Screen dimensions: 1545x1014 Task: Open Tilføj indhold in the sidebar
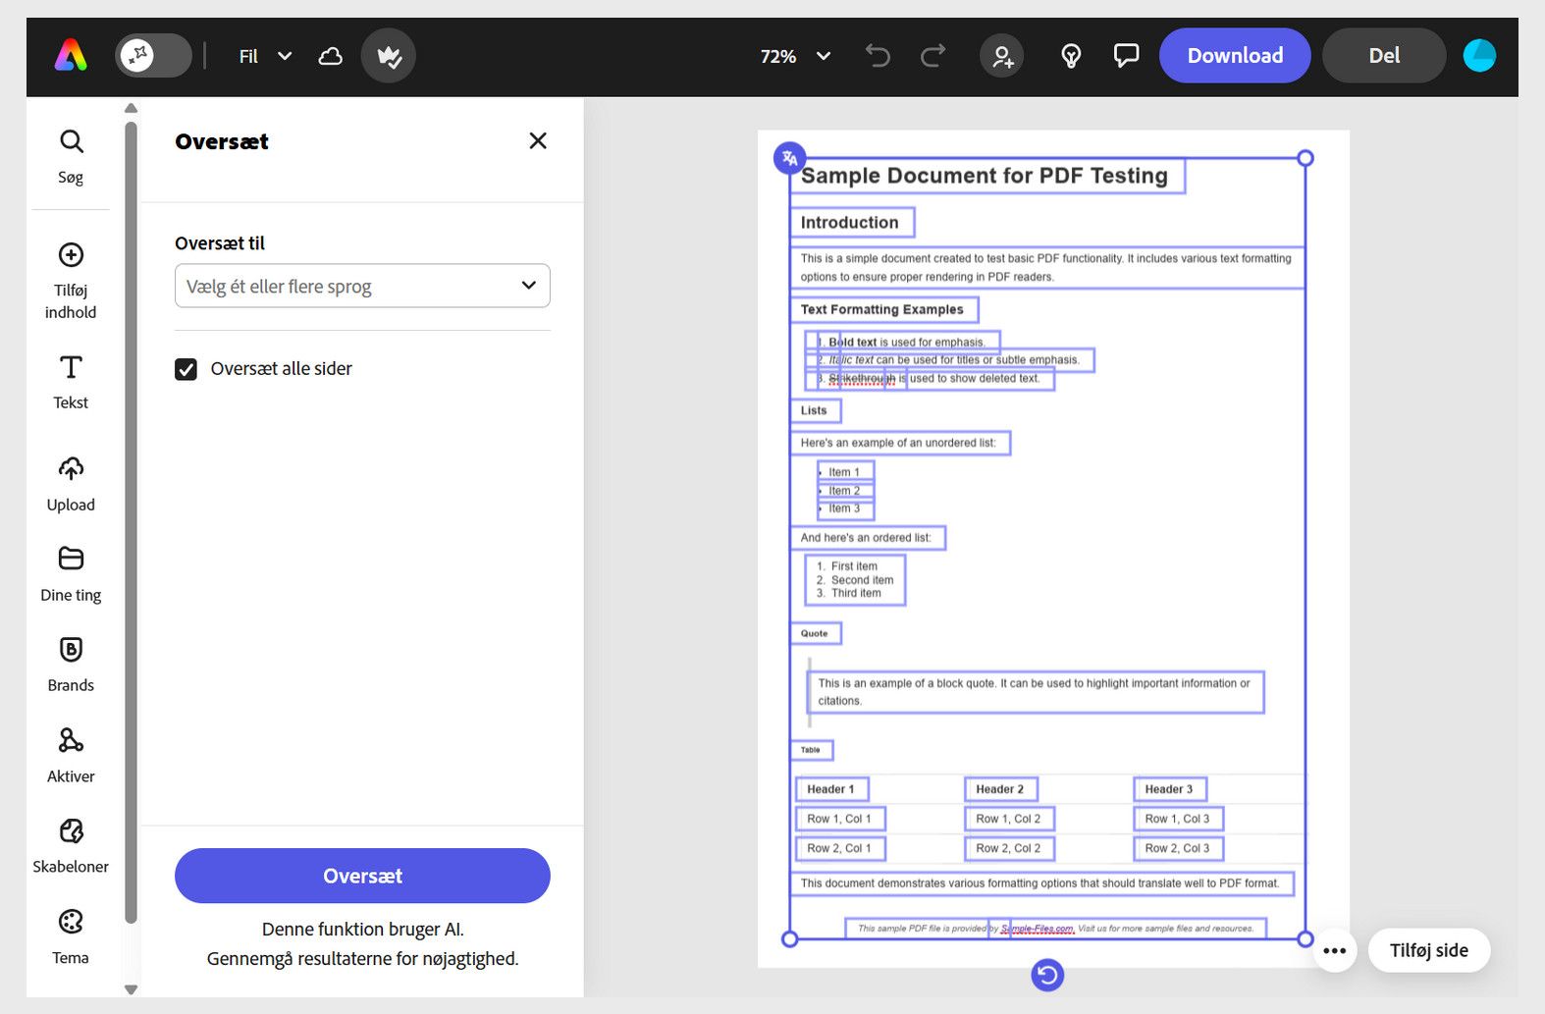pyautogui.click(x=71, y=281)
